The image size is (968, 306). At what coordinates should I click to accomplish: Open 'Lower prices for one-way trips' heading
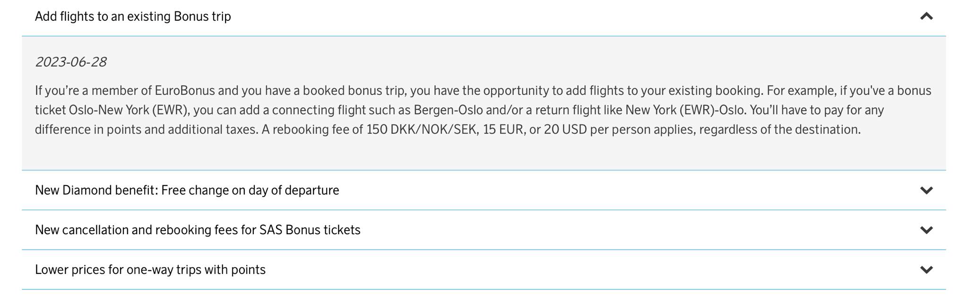150,270
